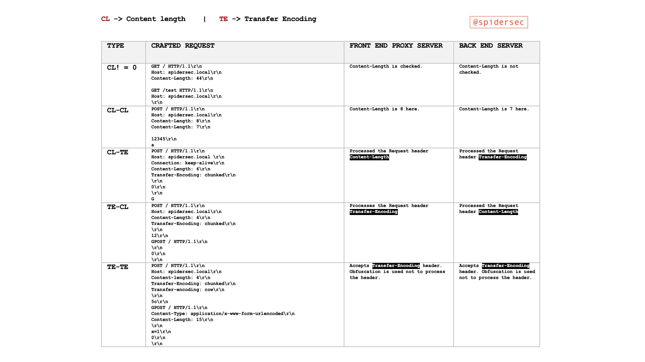Click the FRONT END PROXY SERVER header
The width and height of the screenshot is (645, 362).
pos(396,46)
